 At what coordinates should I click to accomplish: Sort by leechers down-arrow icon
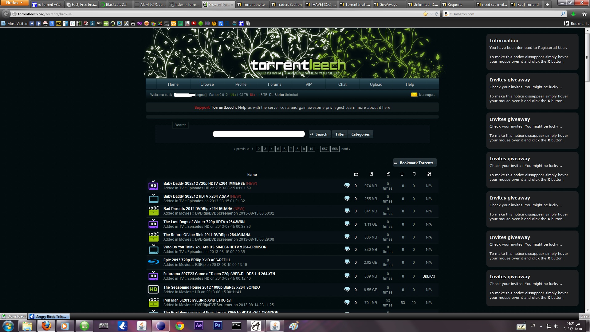coord(414,174)
